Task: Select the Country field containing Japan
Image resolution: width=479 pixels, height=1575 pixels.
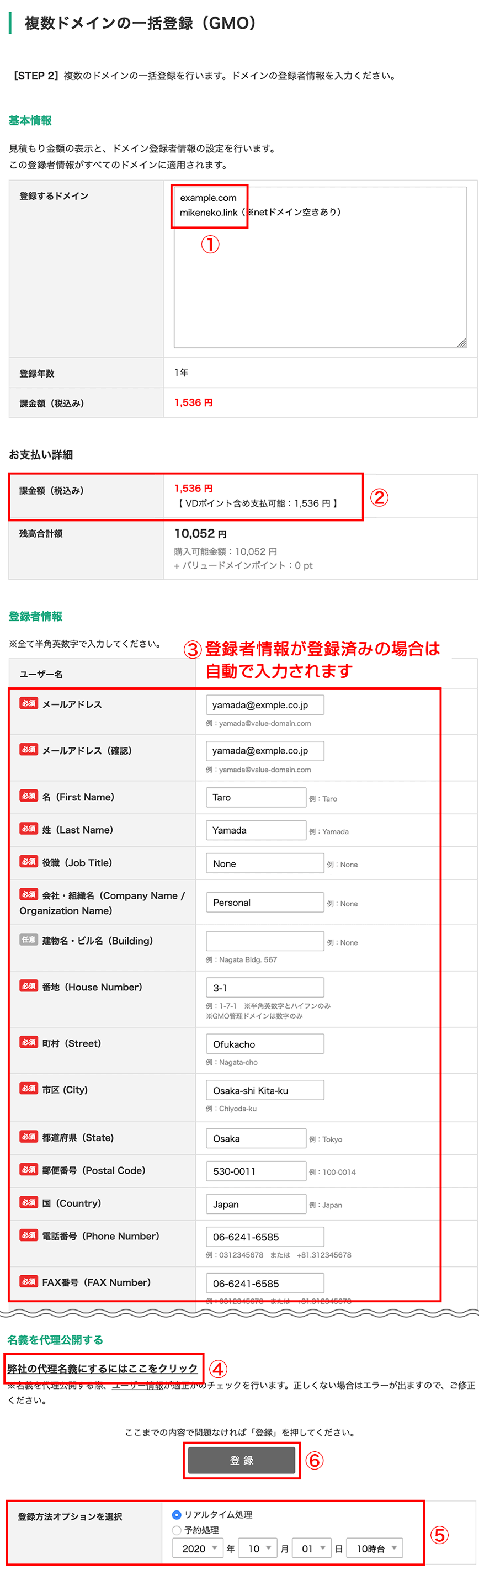Action: click(x=256, y=1205)
